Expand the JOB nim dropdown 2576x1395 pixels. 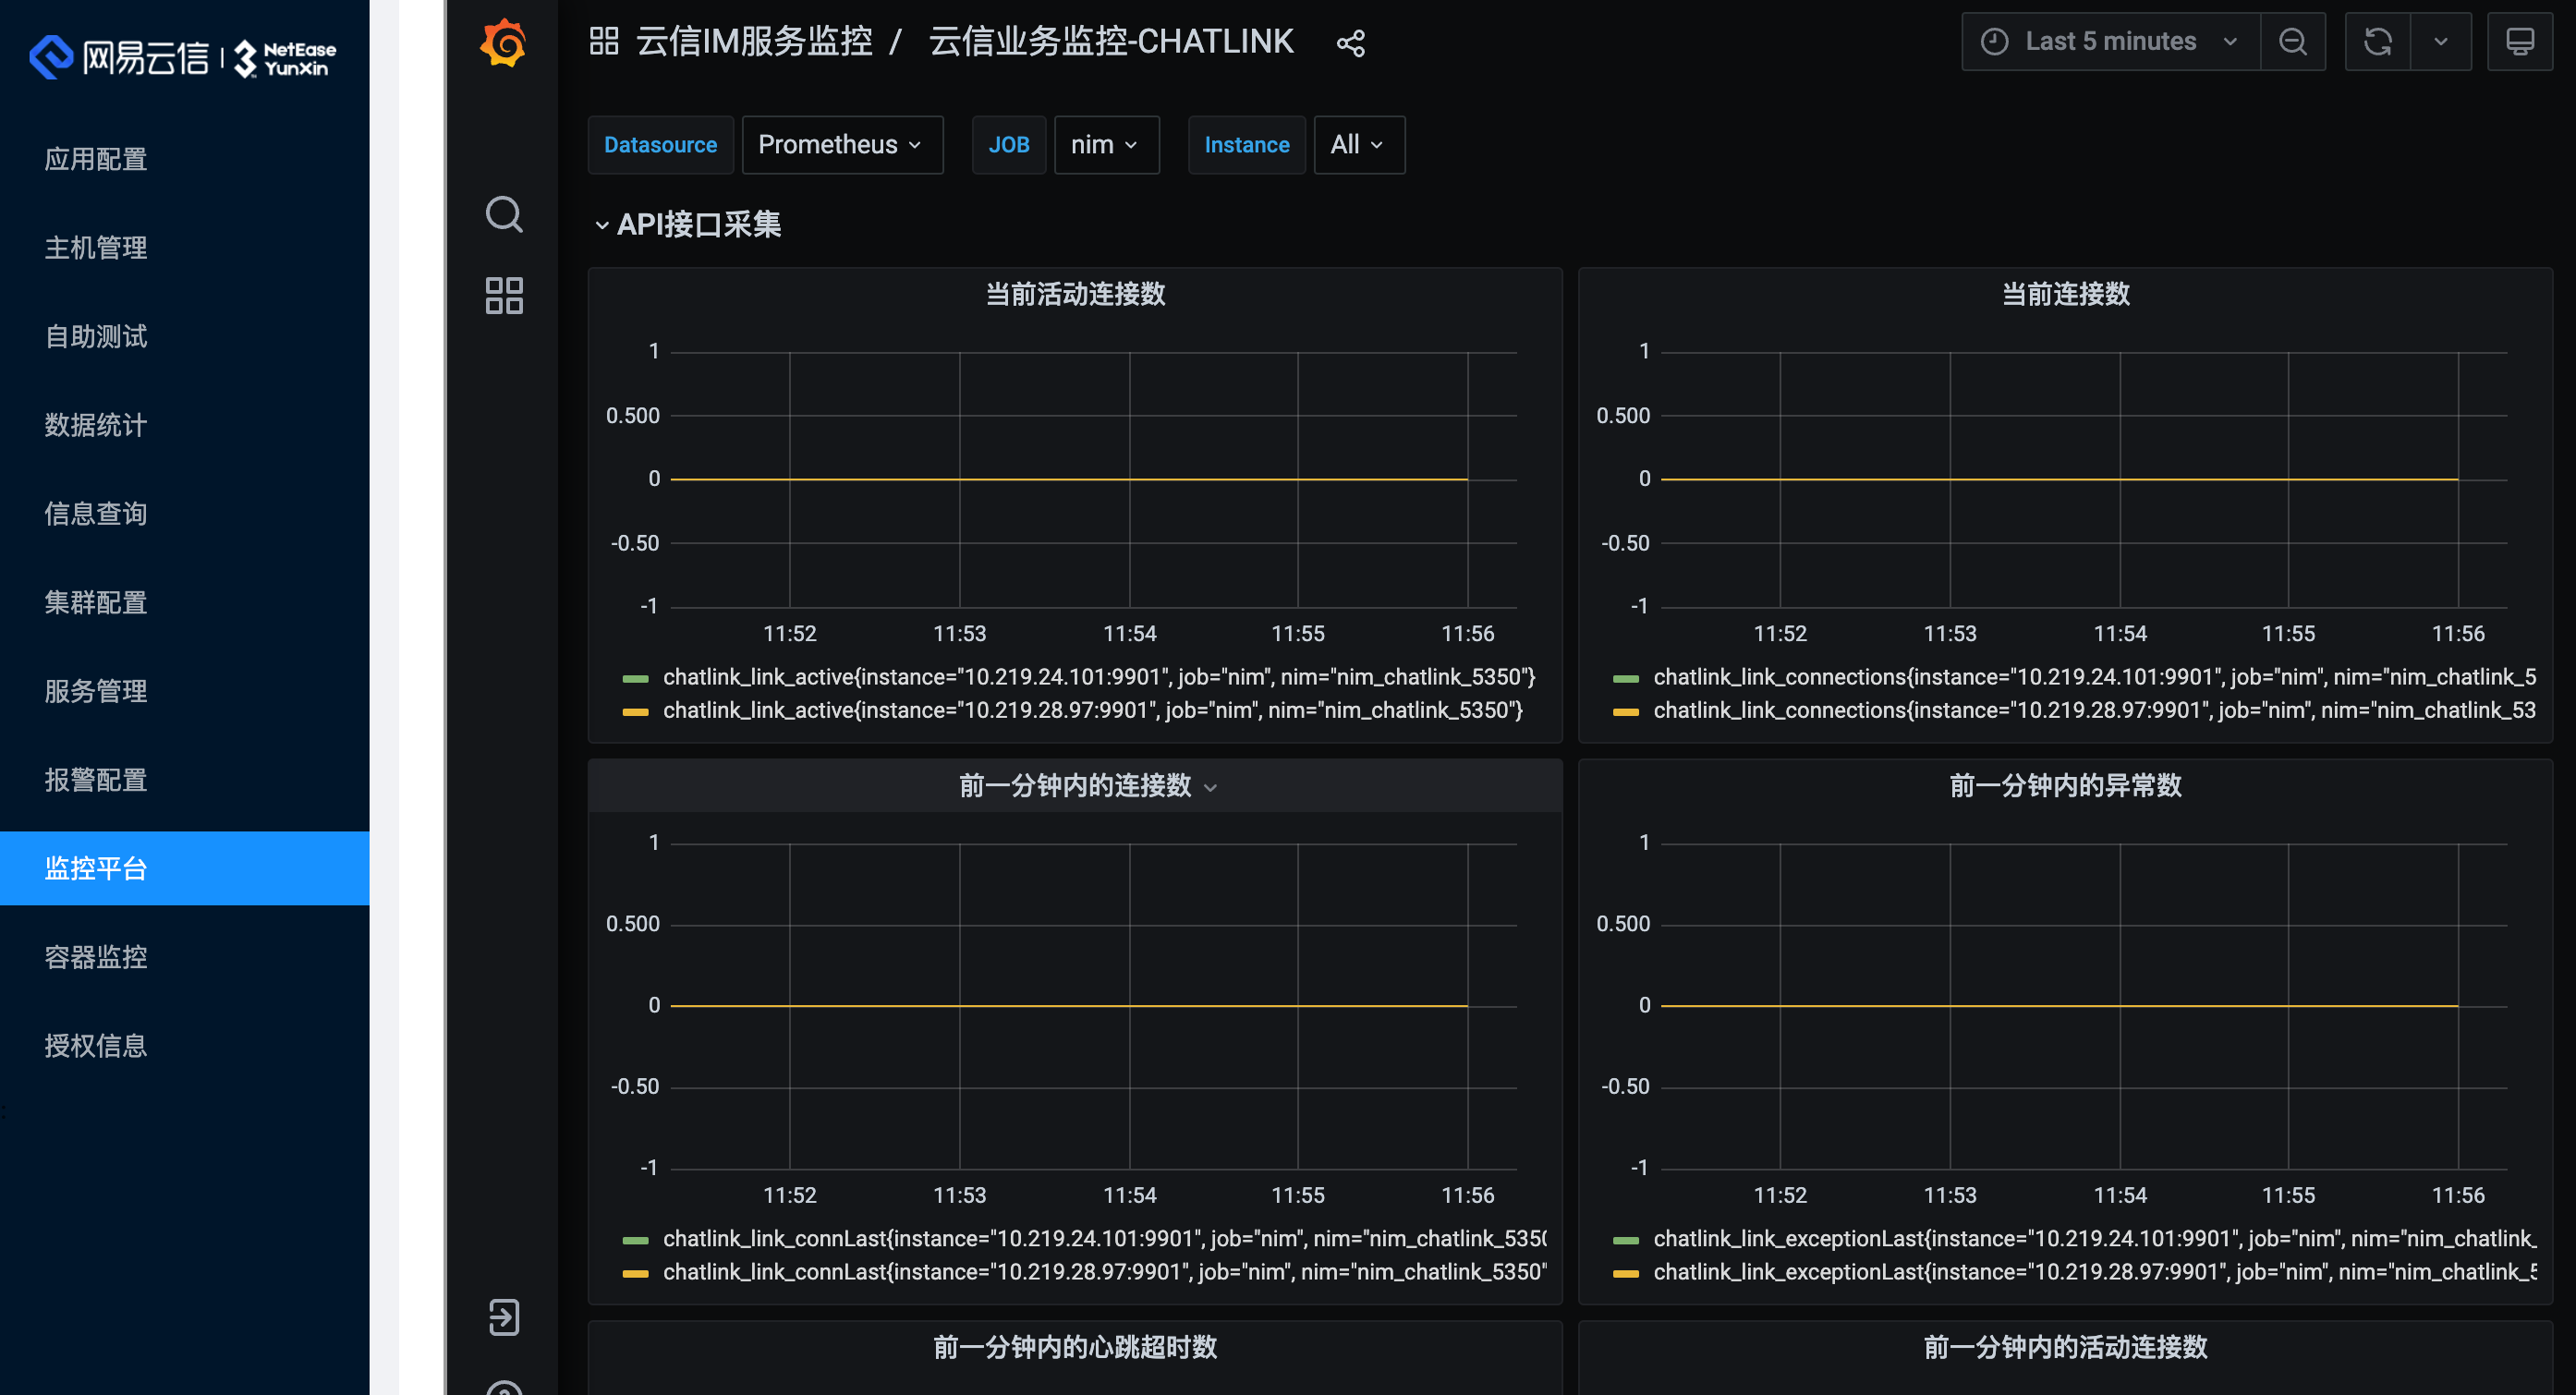point(1105,144)
